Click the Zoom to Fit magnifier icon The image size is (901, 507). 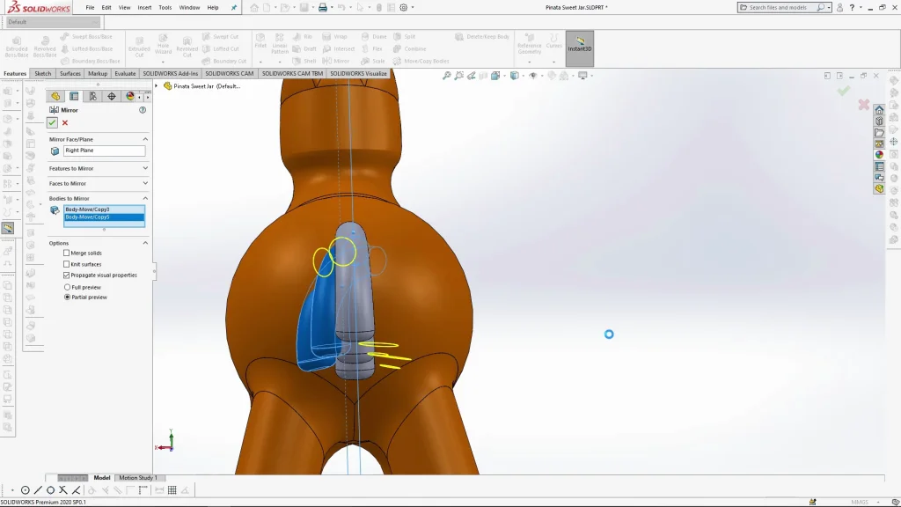click(x=447, y=77)
